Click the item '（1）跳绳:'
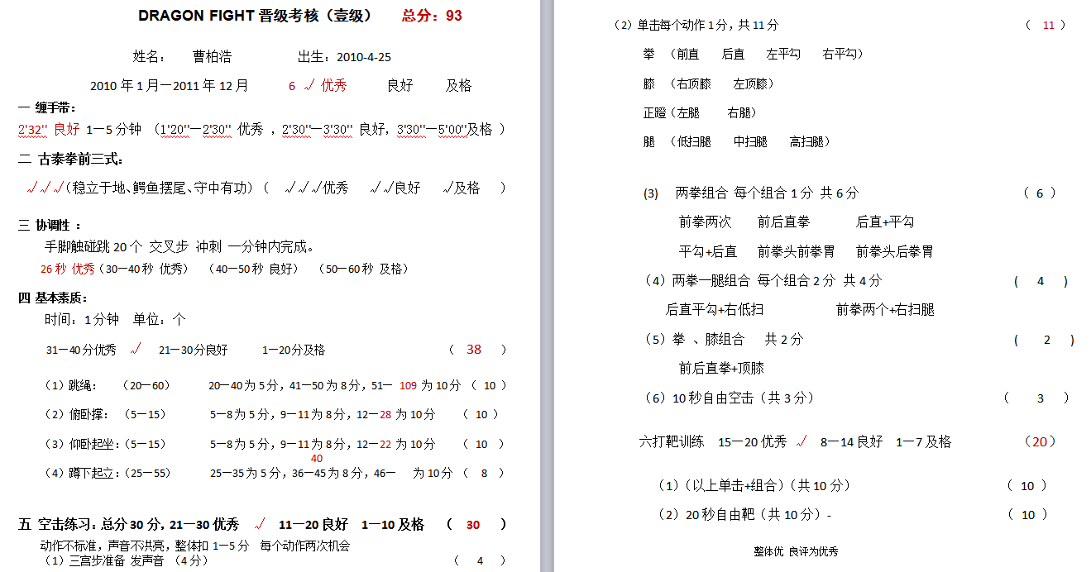The width and height of the screenshot is (1091, 572). [x=70, y=385]
